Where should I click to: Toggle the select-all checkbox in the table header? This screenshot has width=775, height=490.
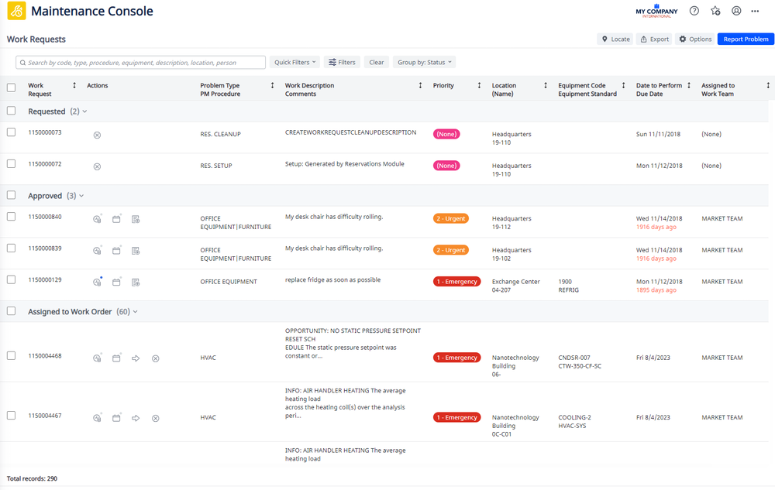pos(11,87)
